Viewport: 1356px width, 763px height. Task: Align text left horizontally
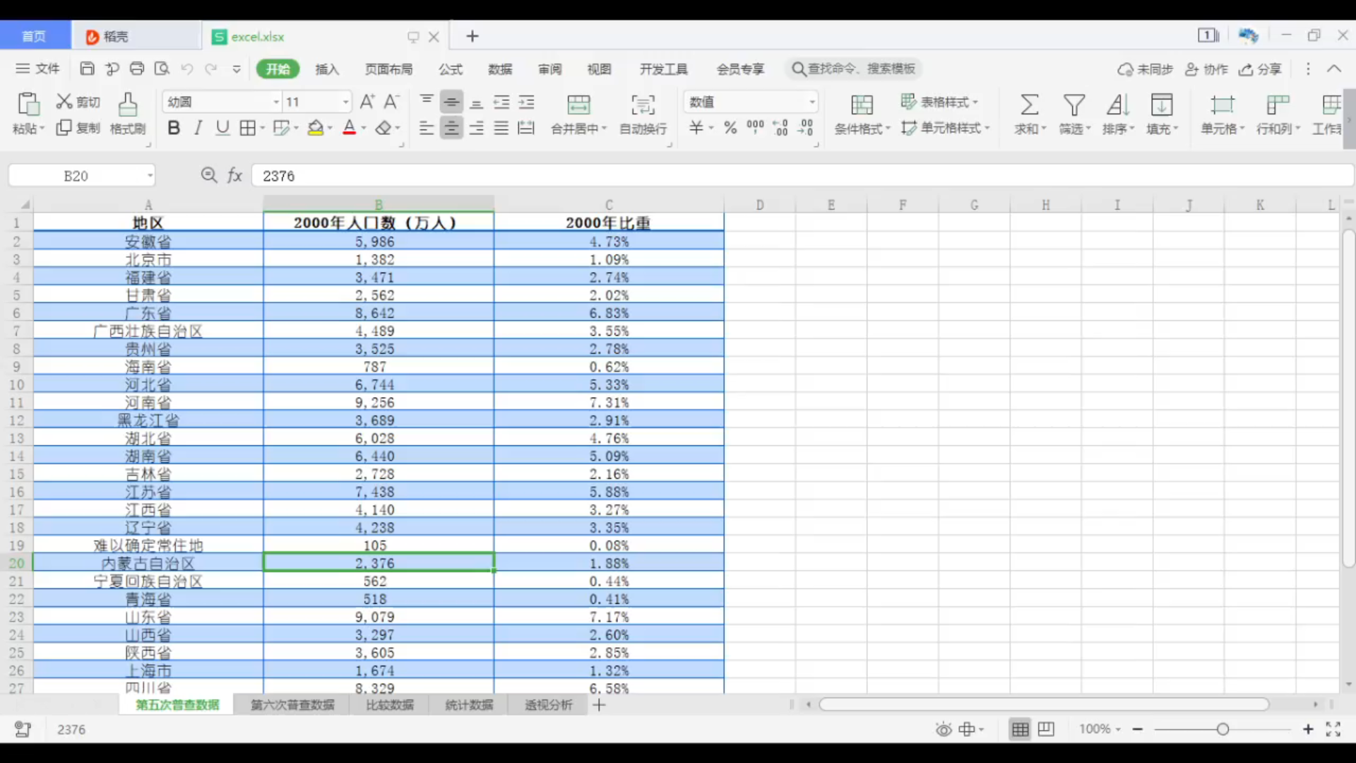(x=427, y=128)
